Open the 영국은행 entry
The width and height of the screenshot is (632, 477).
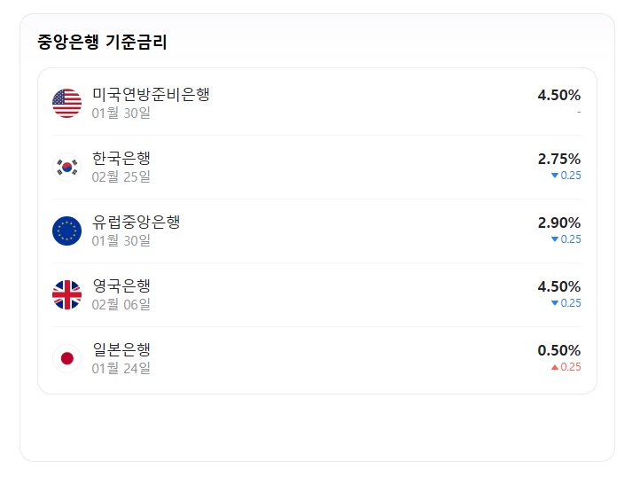point(316,294)
